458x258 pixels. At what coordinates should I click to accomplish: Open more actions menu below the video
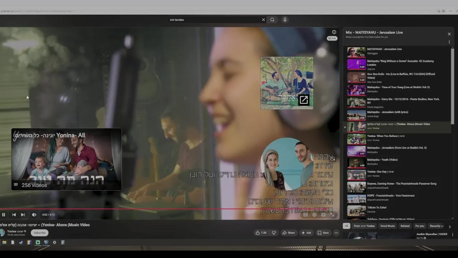point(336,233)
